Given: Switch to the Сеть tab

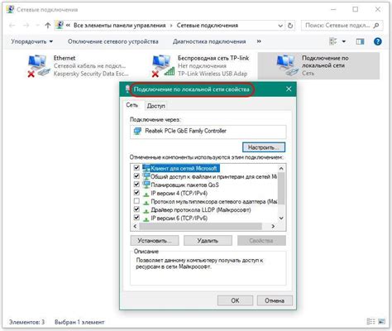Looking at the screenshot, I should tap(132, 105).
